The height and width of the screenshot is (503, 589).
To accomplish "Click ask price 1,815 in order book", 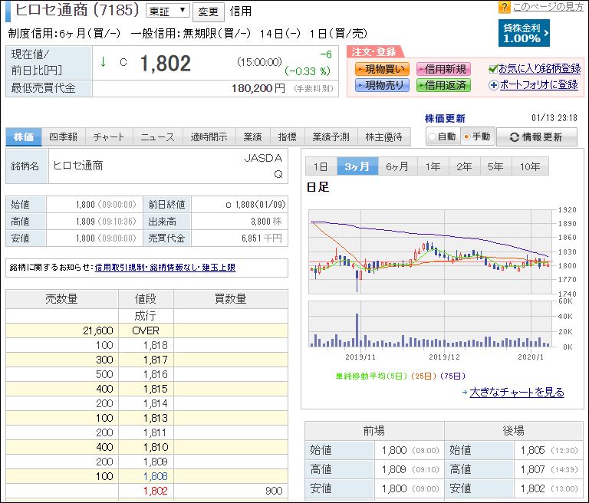I will point(156,389).
